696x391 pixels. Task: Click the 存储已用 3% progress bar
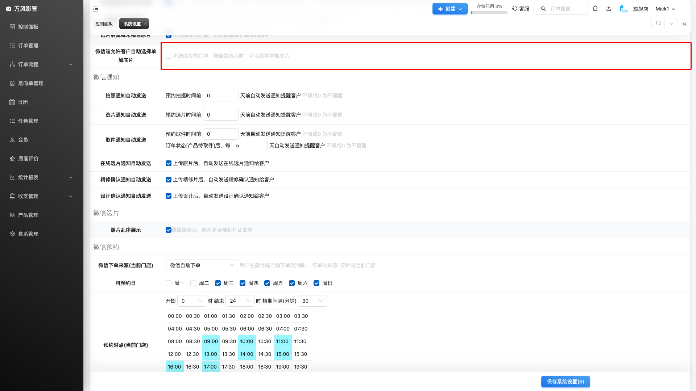click(489, 13)
